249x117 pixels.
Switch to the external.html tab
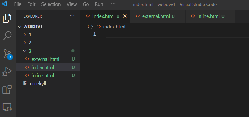tap(158, 16)
